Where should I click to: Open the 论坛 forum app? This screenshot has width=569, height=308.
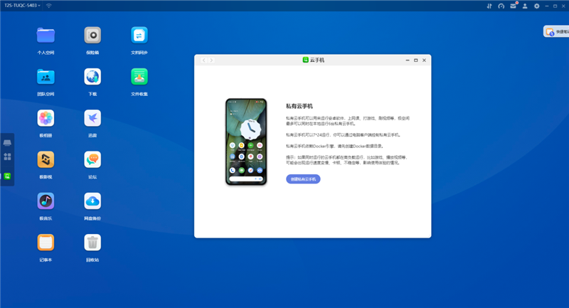click(x=92, y=159)
